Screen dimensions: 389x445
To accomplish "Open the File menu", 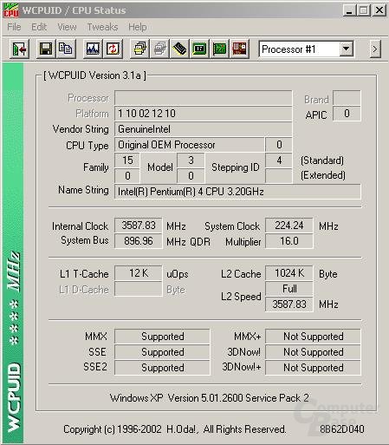I will 14,27.
